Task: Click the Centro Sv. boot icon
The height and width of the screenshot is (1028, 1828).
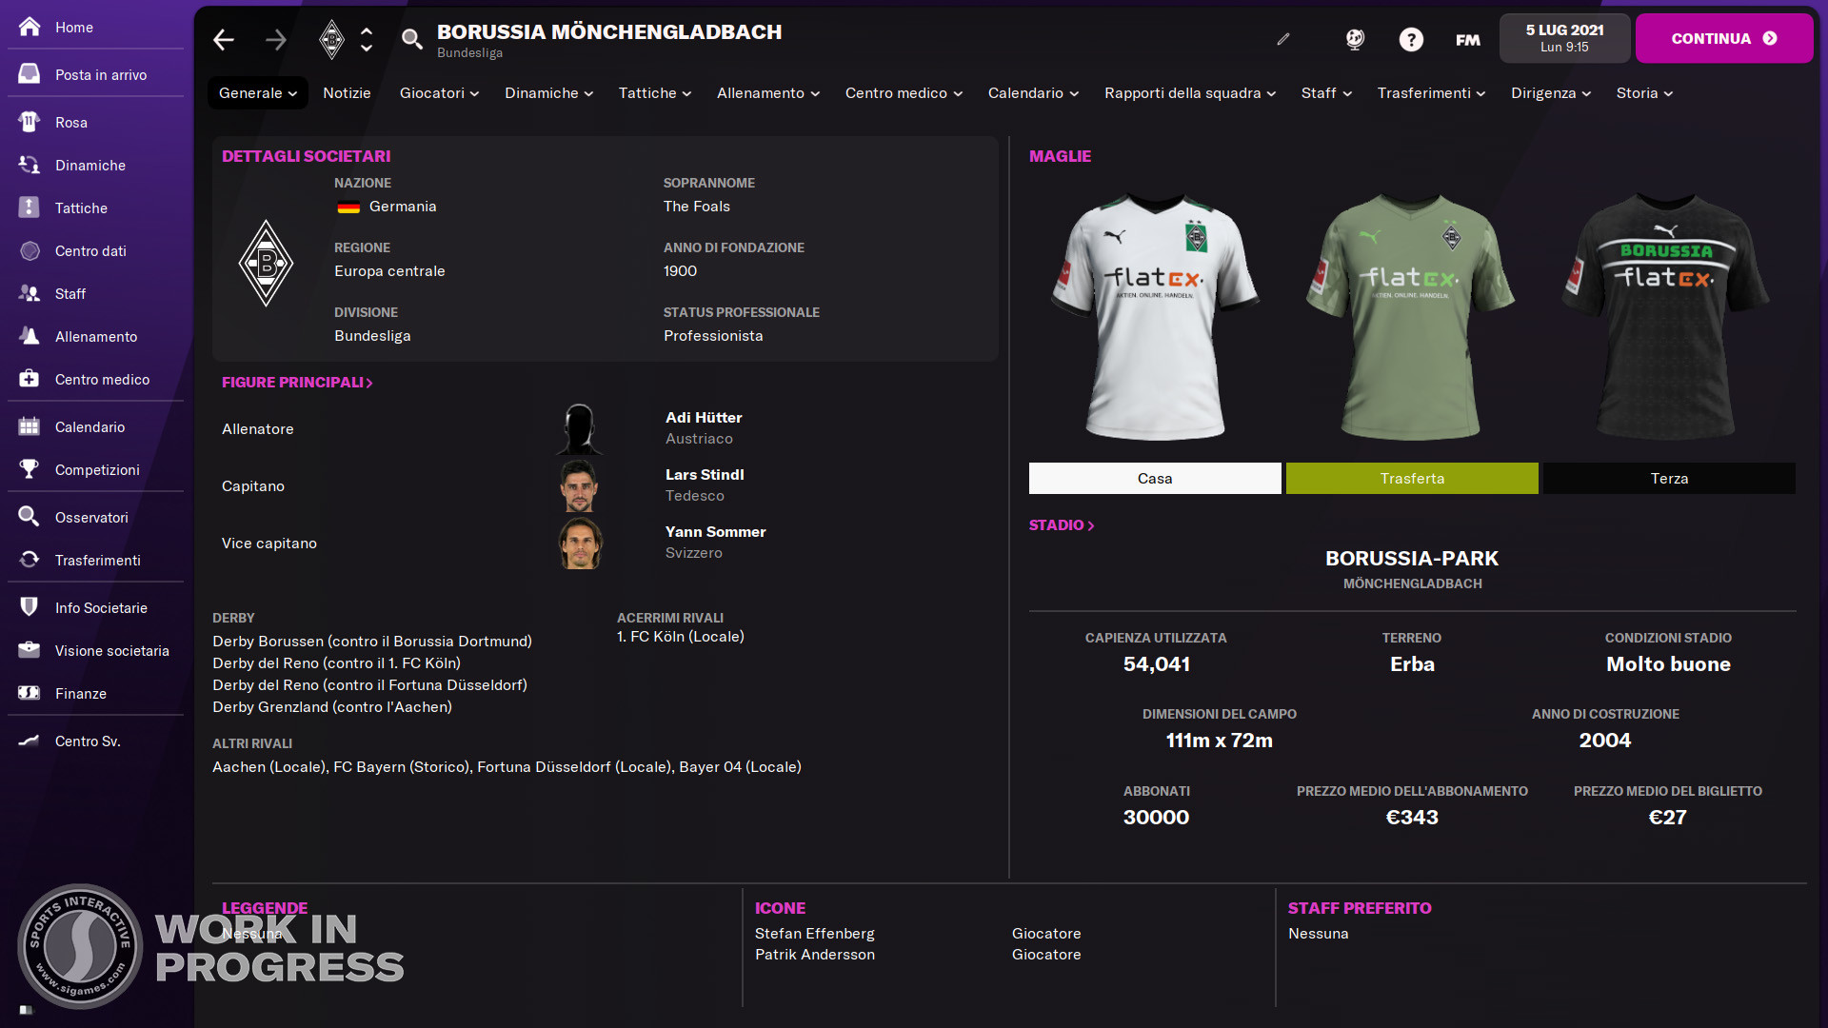Action: tap(30, 741)
